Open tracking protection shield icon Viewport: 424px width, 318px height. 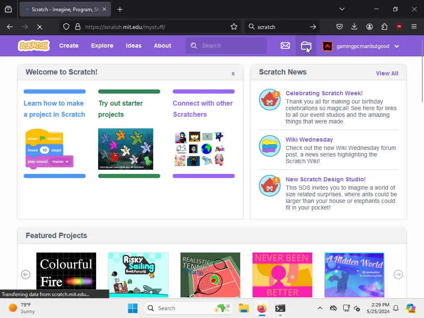(x=66, y=27)
